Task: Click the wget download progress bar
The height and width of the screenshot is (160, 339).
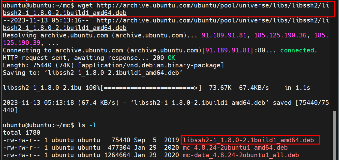Action: 151,88
